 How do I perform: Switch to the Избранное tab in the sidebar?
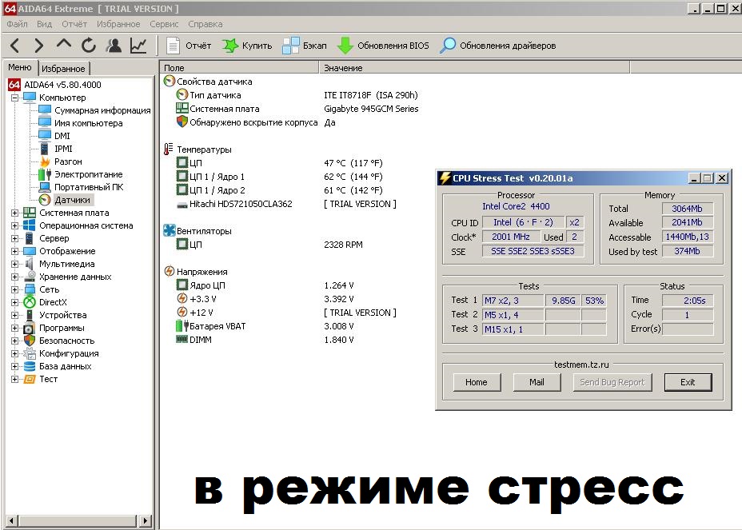coord(63,69)
